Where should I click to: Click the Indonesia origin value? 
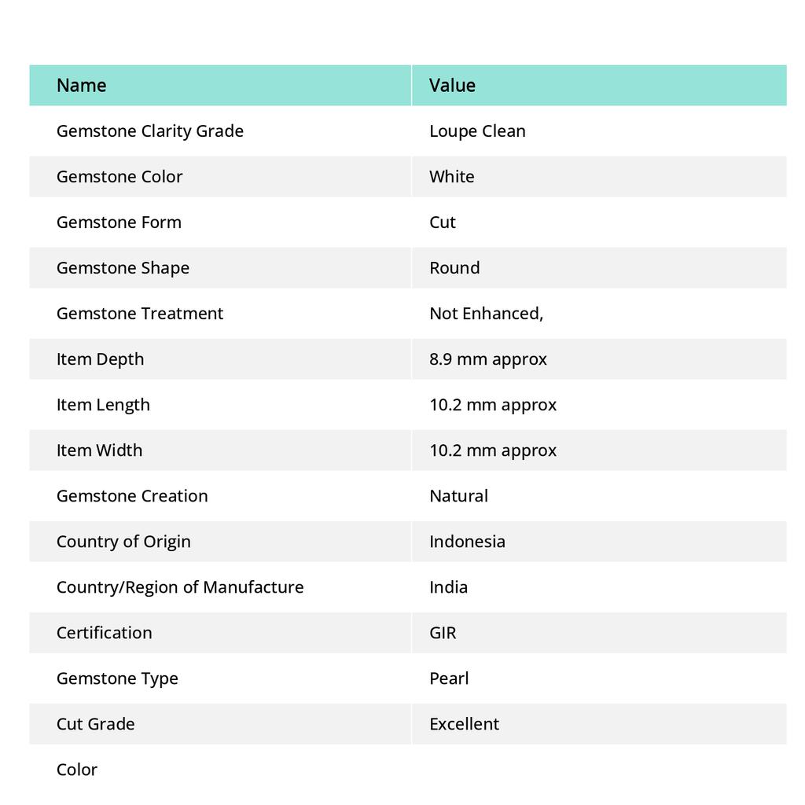click(x=467, y=541)
